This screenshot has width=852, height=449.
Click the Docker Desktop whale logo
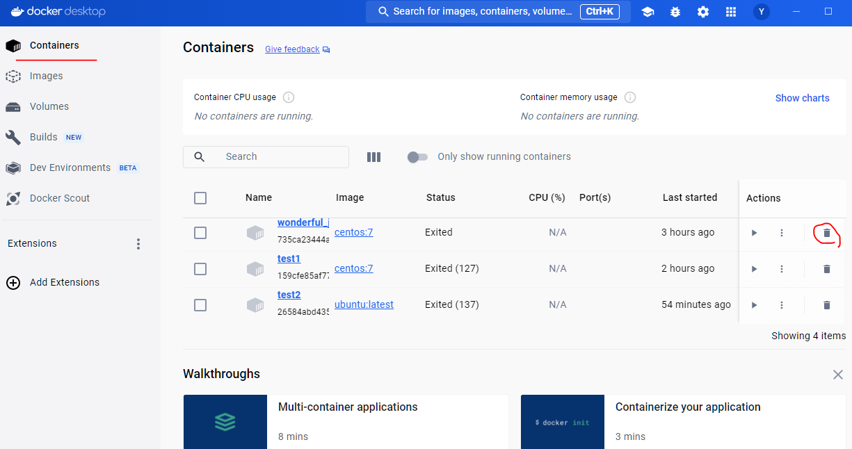coord(17,12)
